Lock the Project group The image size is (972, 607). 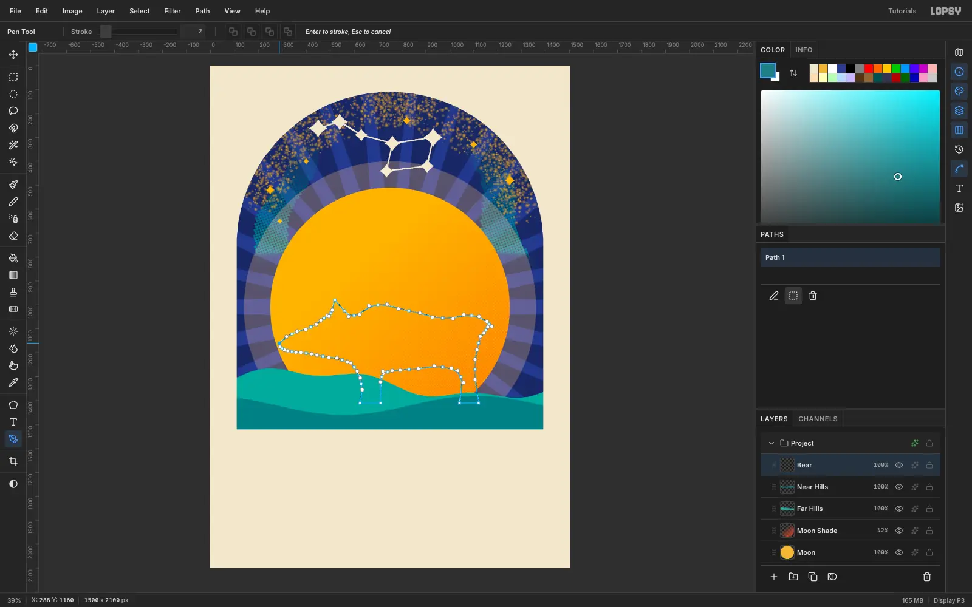pos(929,443)
